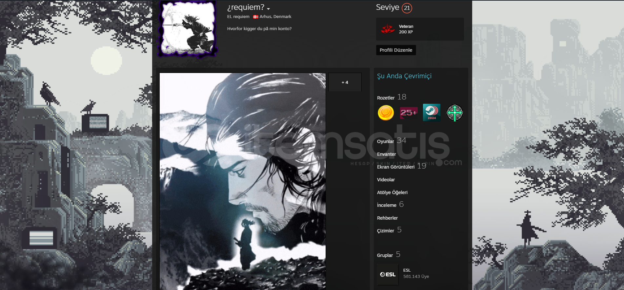Open the ESL group logo

[388, 274]
